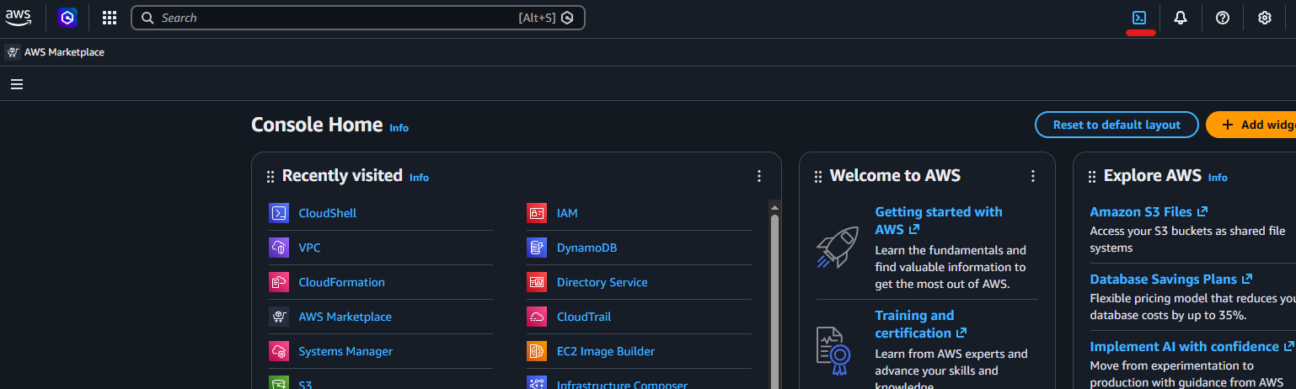Open the purple hexagon extension icon

click(67, 18)
